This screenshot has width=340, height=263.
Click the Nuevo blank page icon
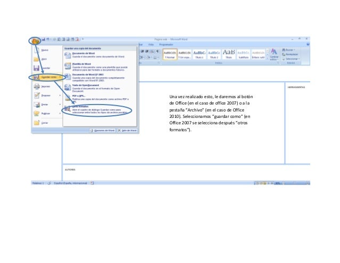pos(36,50)
